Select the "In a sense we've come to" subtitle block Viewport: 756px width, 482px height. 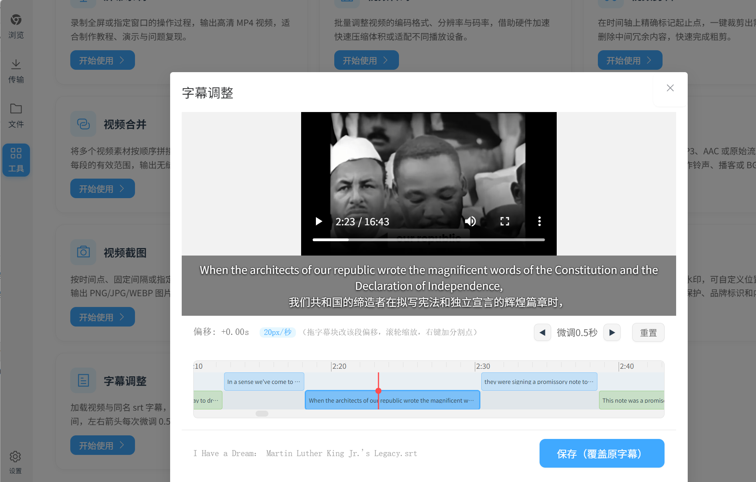[x=264, y=382]
